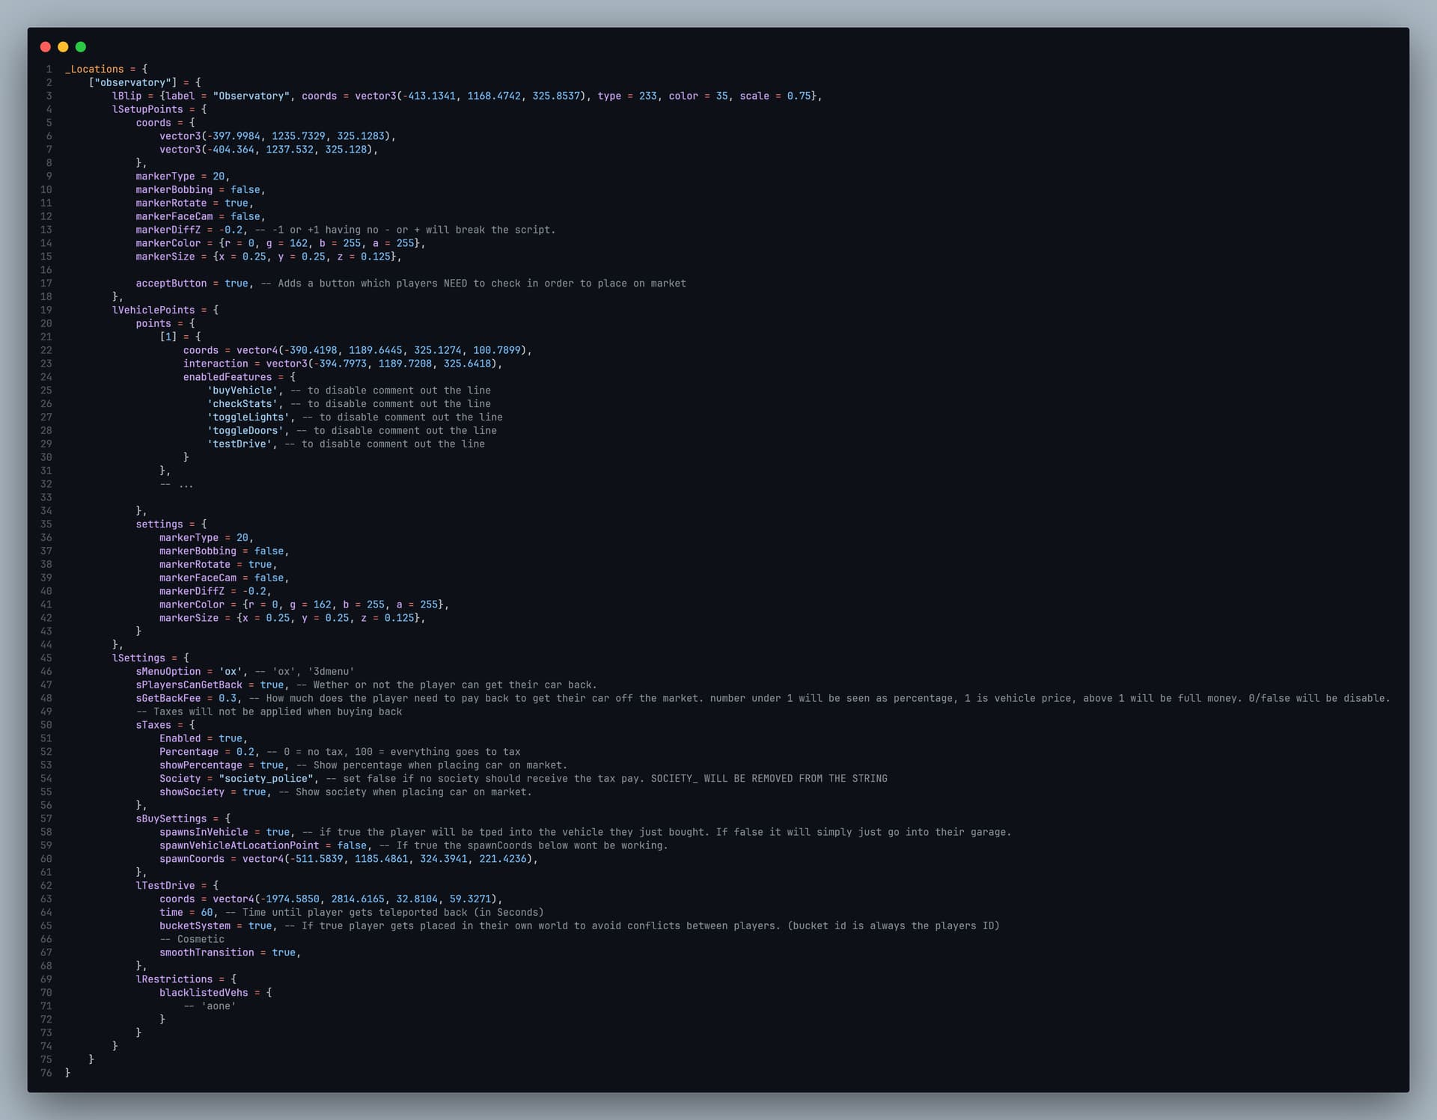The height and width of the screenshot is (1120, 1437).
Task: Click sTaxes on line 50
Action: [x=153, y=725]
